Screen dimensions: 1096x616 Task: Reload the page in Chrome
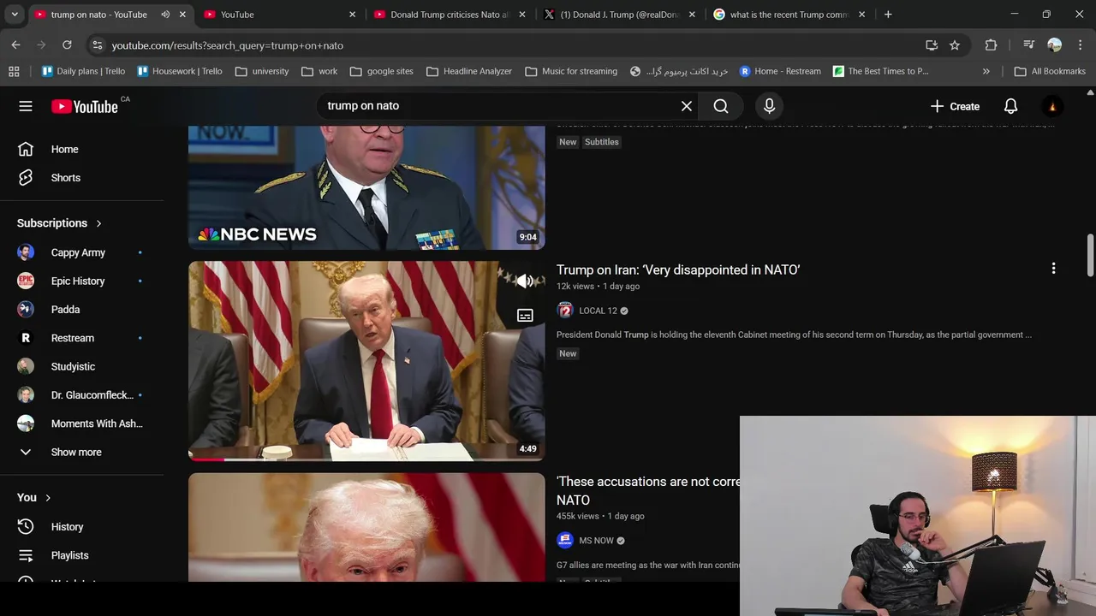tap(67, 44)
